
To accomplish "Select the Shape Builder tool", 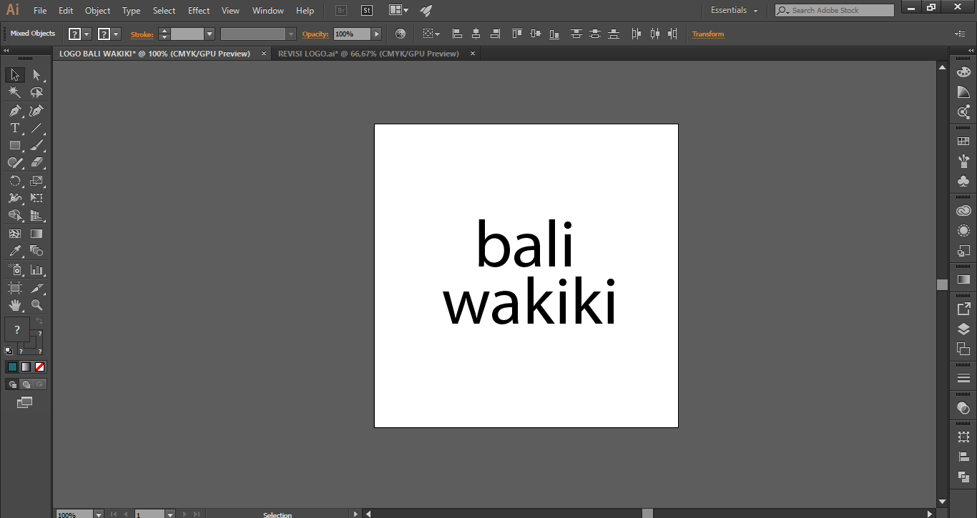I will coord(14,216).
